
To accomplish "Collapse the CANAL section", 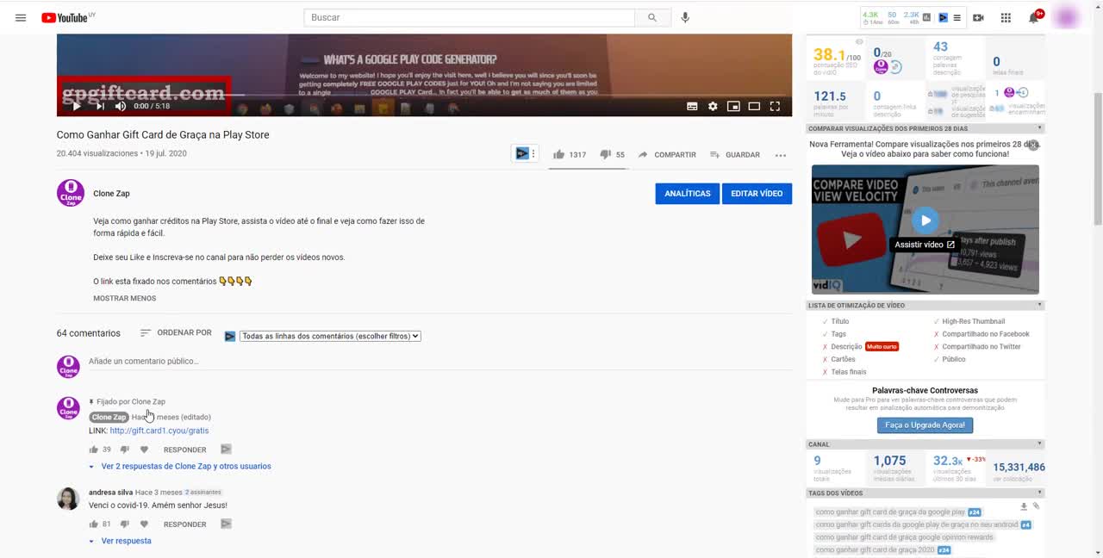I will (x=1039, y=444).
